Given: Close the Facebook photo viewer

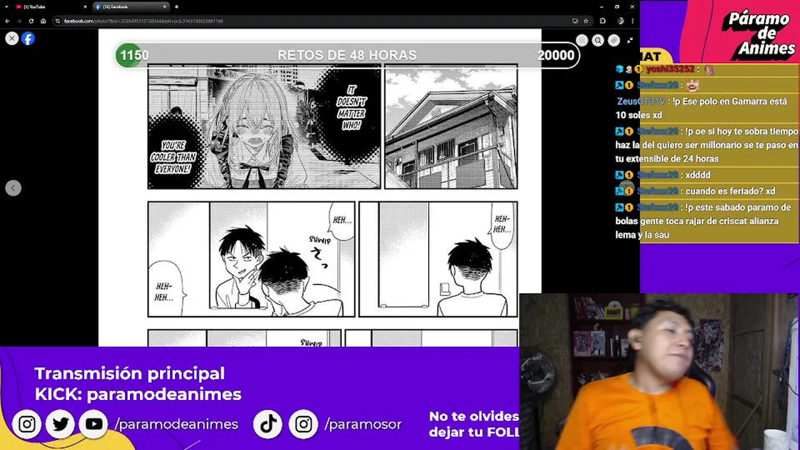Looking at the screenshot, I should point(12,39).
